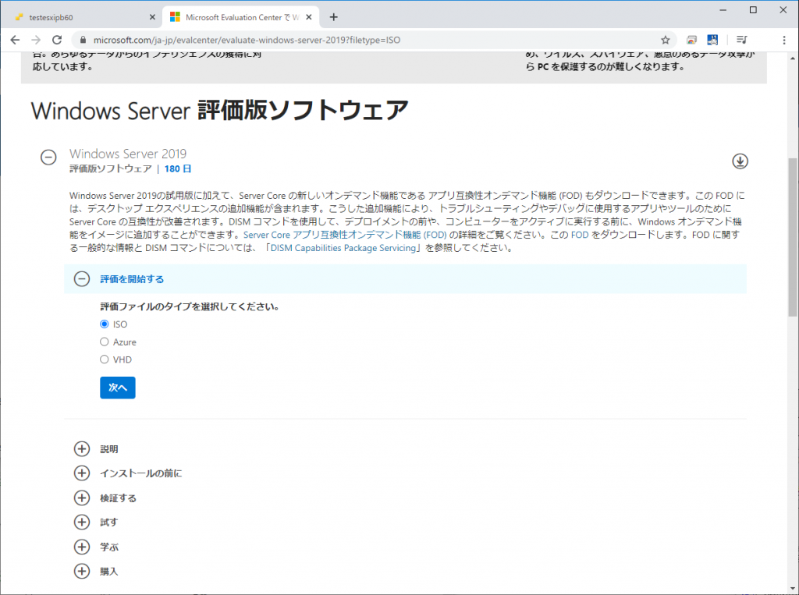Maximize the browser window
The height and width of the screenshot is (595, 799).
753,9
